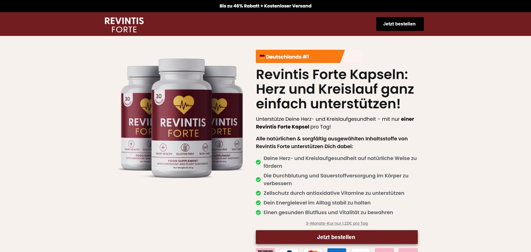Screen dimensions: 531x252
Task: Click the left bottle in the product image
Action: pos(136,118)
